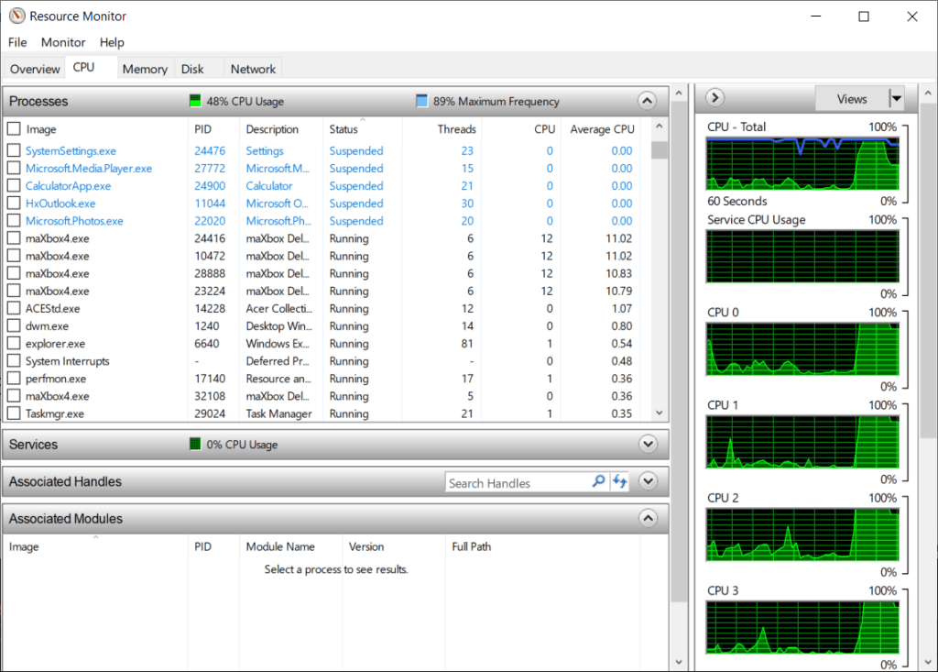Tick the checkbox for perfmon.exe
The width and height of the screenshot is (938, 672).
click(x=14, y=379)
